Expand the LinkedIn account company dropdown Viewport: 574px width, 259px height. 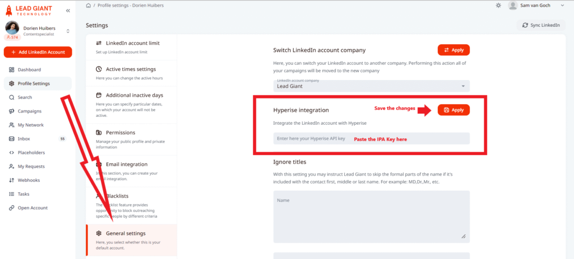pos(371,86)
